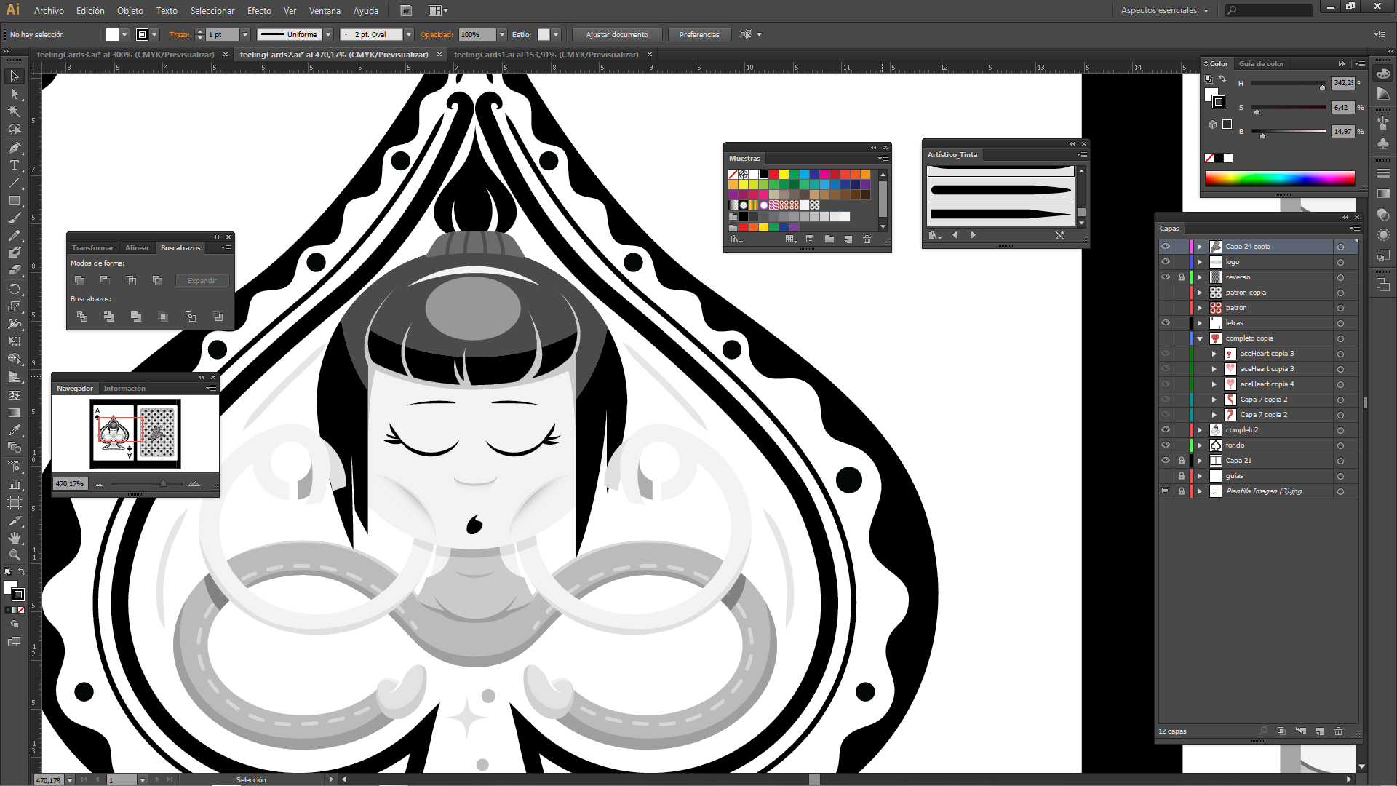Open the Aspectos esenciales workspace dropdown
The height and width of the screenshot is (786, 1397).
pyautogui.click(x=1164, y=11)
